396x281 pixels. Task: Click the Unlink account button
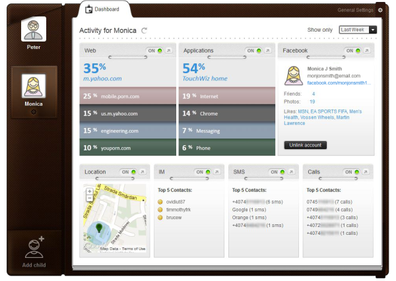coord(306,145)
